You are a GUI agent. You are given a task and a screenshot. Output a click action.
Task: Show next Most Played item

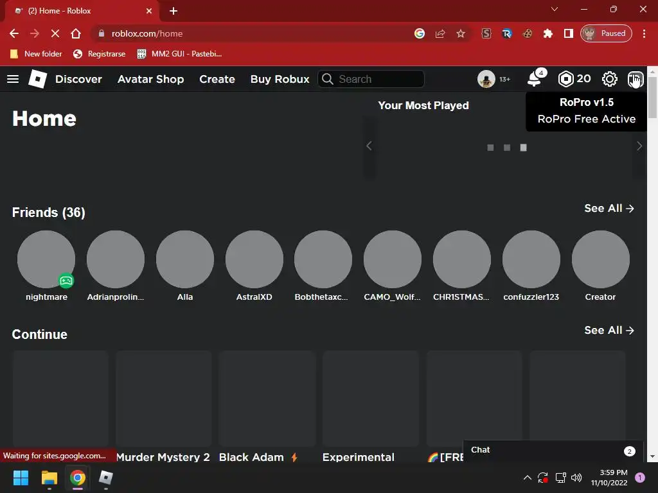[x=639, y=146]
